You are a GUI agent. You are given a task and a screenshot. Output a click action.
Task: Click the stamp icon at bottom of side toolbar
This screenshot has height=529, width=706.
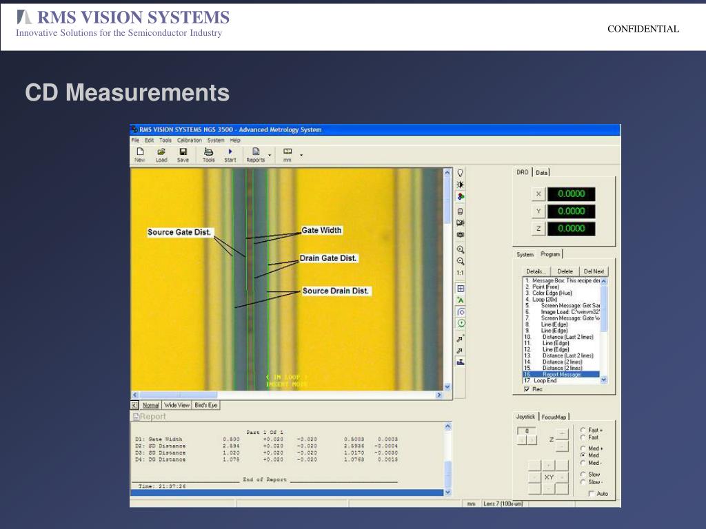click(460, 362)
